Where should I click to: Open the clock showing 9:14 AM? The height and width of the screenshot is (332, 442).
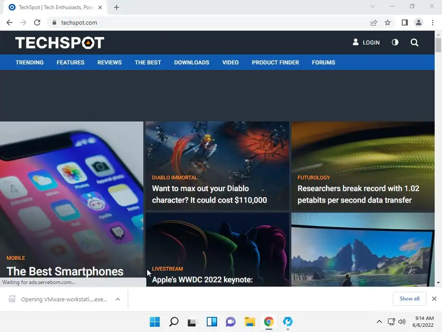tap(423, 322)
